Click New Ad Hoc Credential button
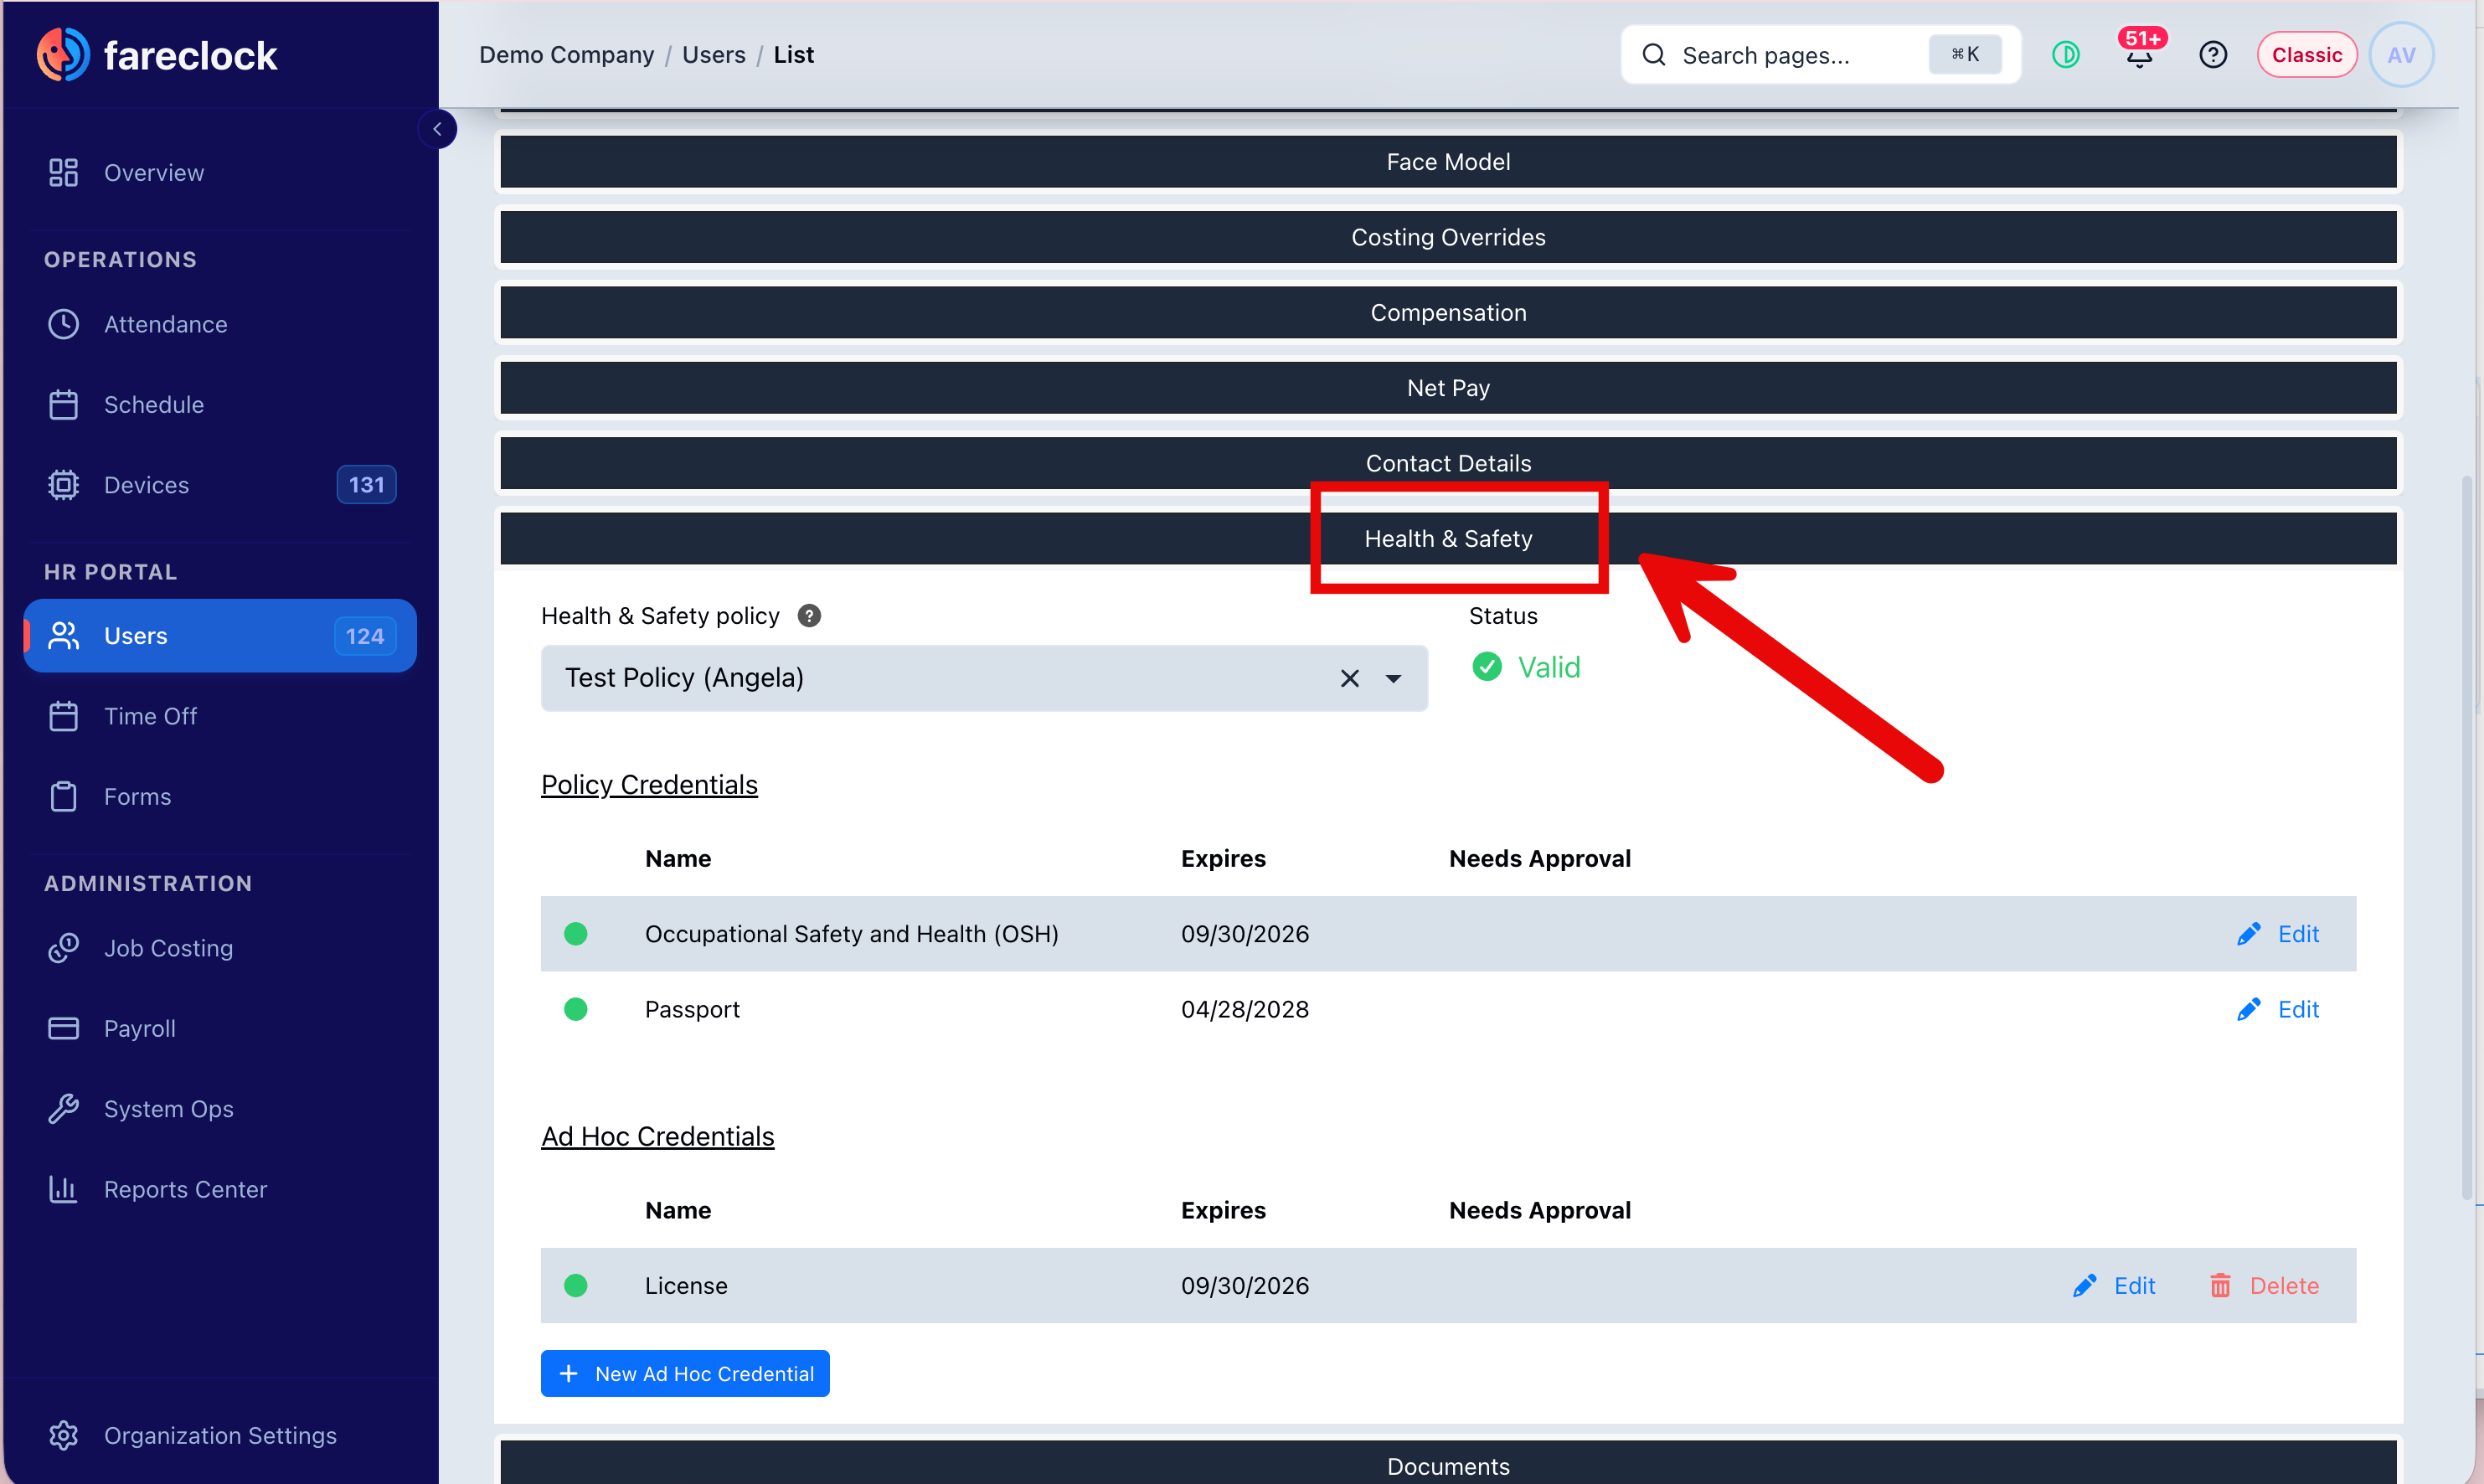The image size is (2484, 1484). (685, 1374)
